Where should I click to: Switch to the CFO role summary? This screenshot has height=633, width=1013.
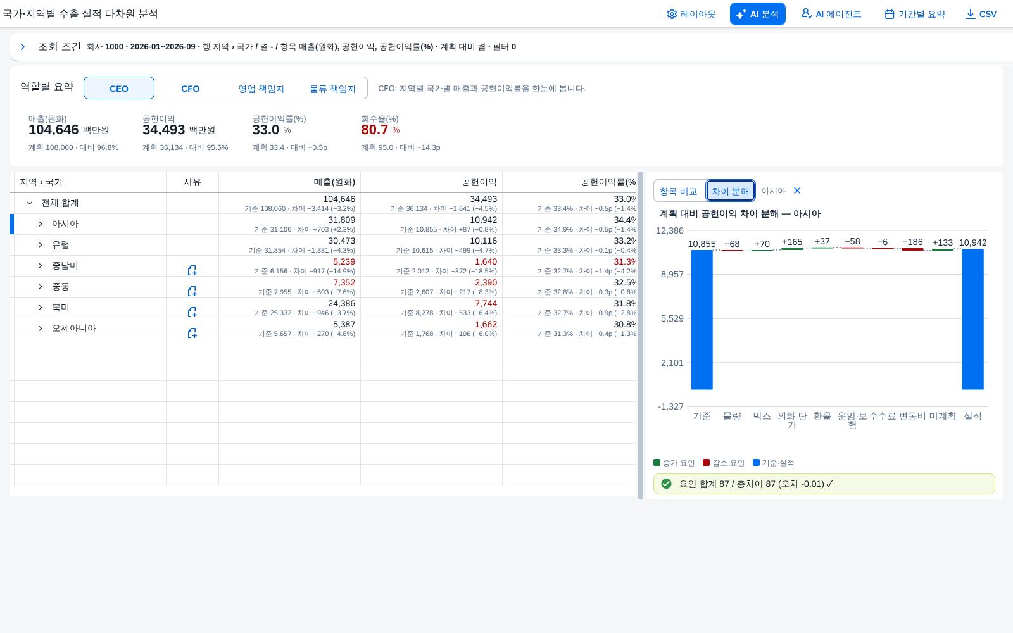(x=190, y=88)
